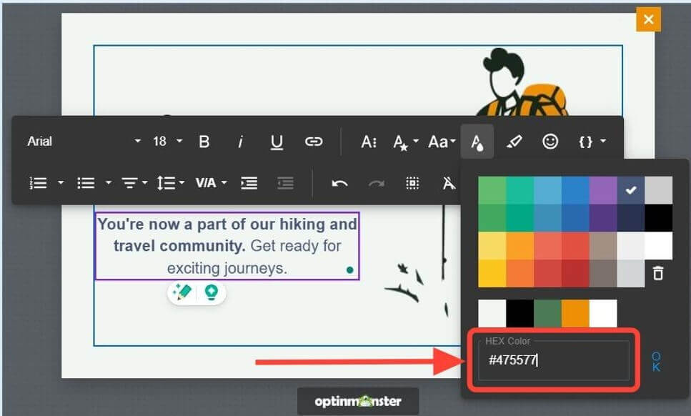Pick the purple swatch in the palette
Screen dimensions: 691x416
coord(603,190)
